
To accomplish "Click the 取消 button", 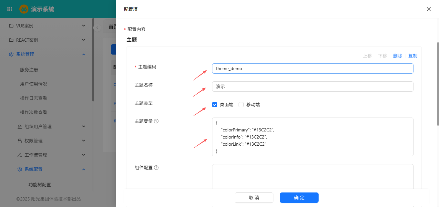I will [x=254, y=198].
